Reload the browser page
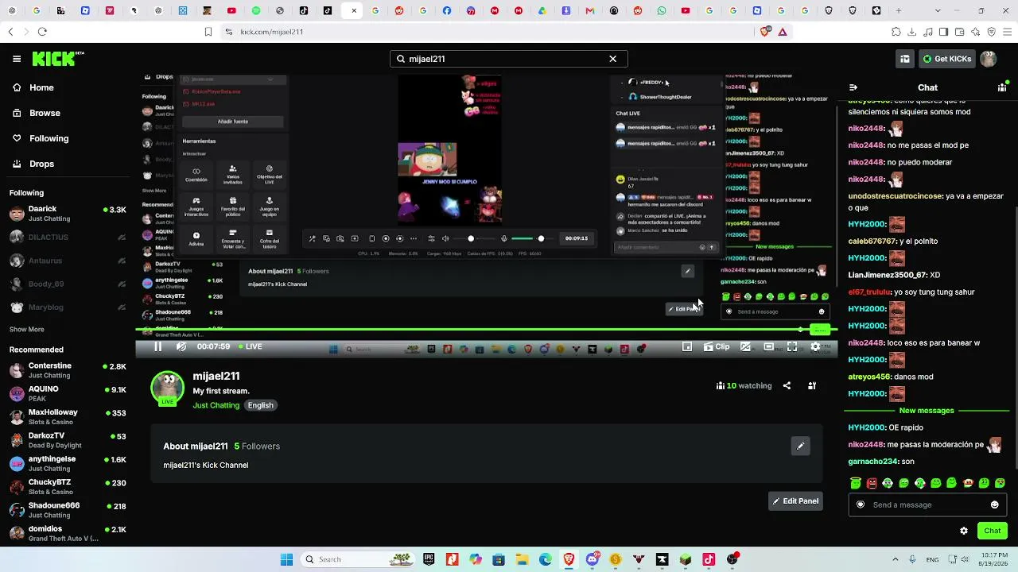Image resolution: width=1018 pixels, height=572 pixels. [42, 32]
